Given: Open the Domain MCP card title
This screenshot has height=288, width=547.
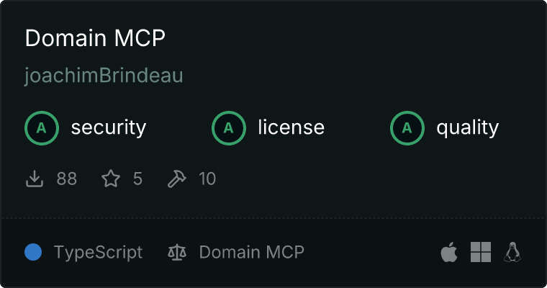Looking at the screenshot, I should click(x=95, y=38).
